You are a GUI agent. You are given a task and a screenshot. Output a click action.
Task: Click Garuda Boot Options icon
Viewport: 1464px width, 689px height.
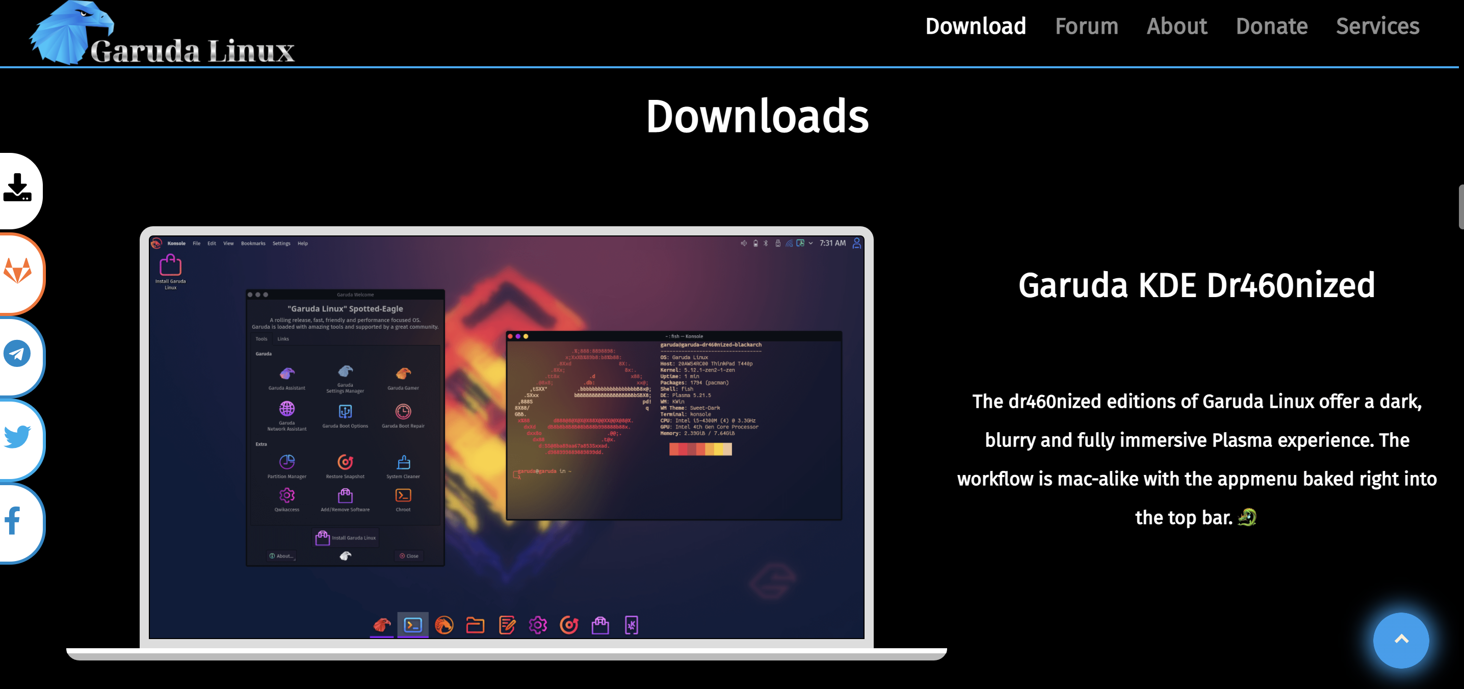point(345,411)
